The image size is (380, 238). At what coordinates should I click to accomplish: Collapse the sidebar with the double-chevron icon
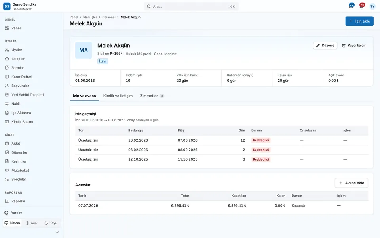(57, 232)
